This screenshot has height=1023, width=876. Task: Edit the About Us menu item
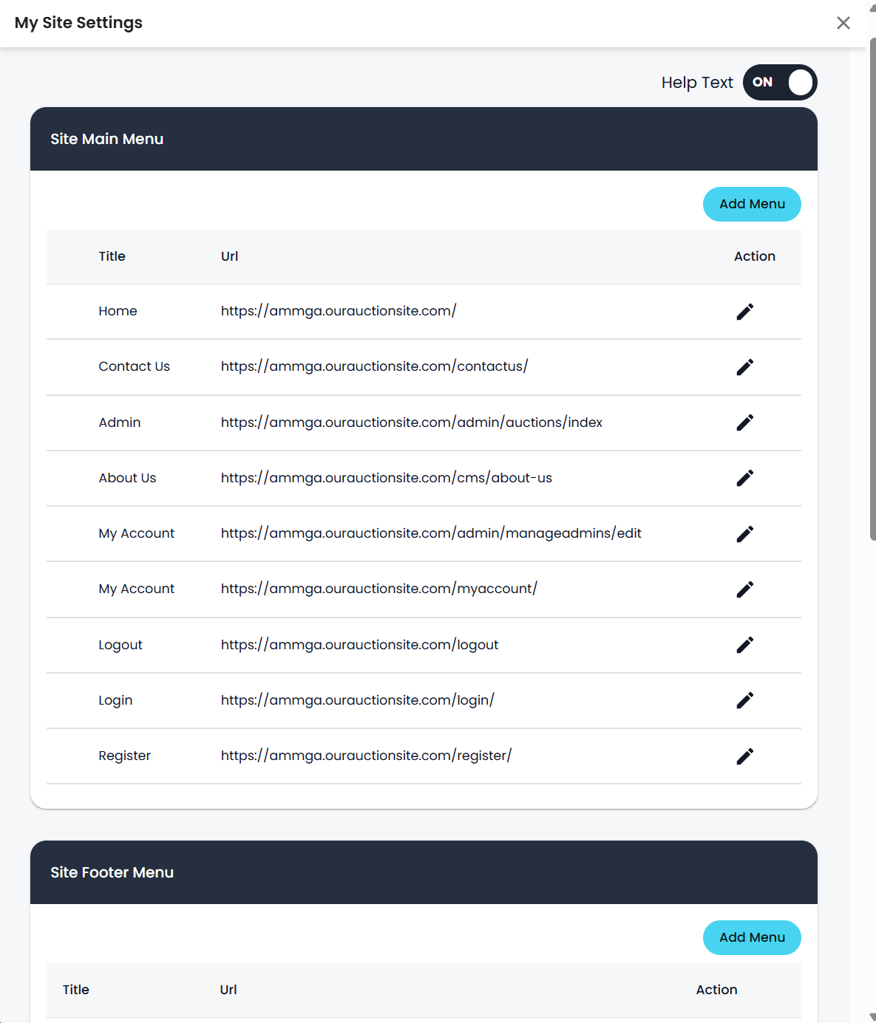tap(744, 478)
